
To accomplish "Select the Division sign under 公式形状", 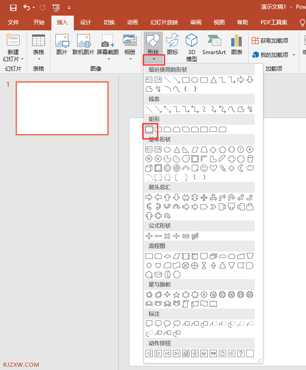I will tap(176, 236).
